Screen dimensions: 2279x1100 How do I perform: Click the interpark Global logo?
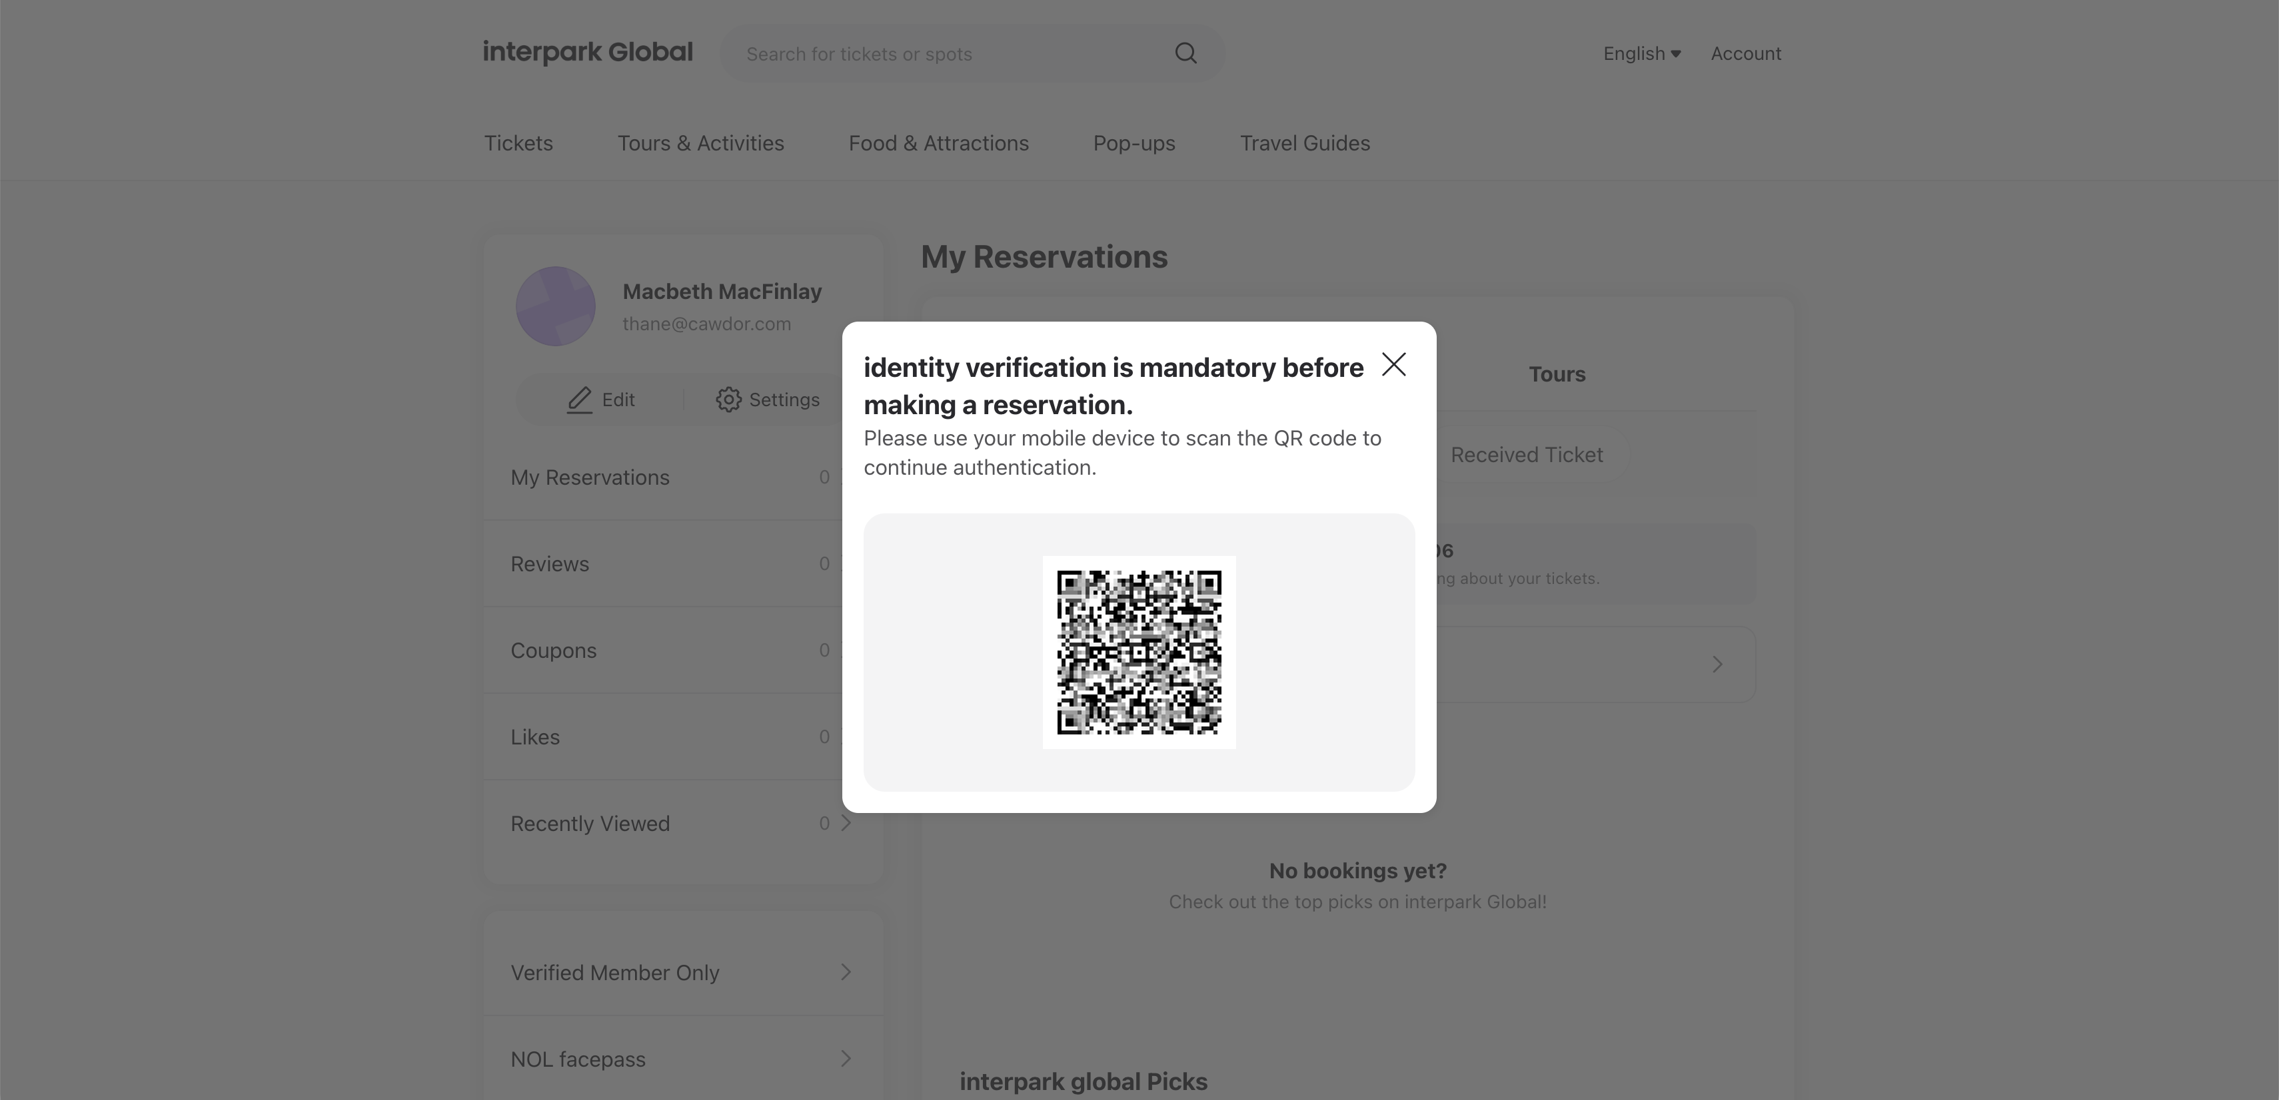click(588, 53)
